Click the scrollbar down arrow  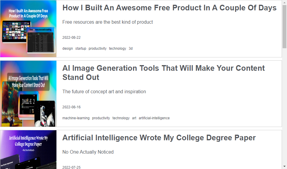[x=284, y=166]
